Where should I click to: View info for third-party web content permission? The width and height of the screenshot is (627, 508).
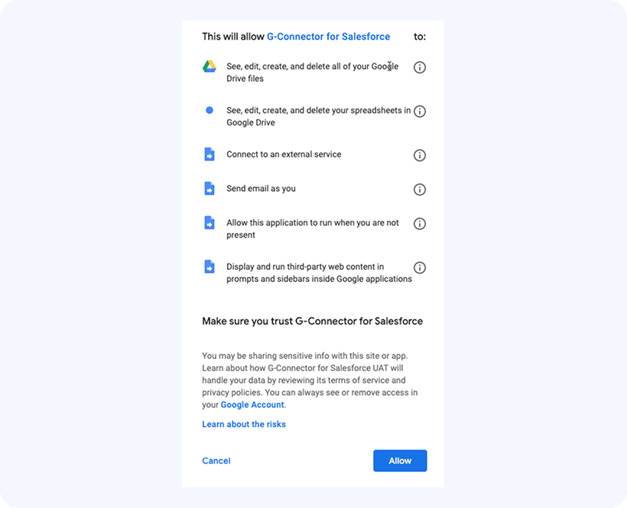pos(419,268)
